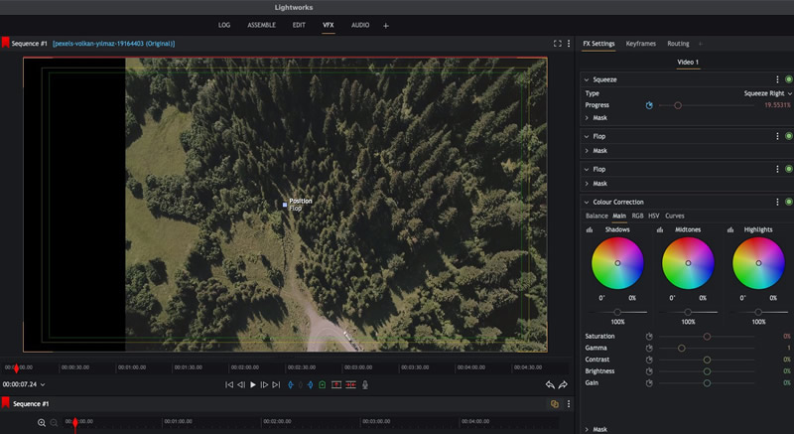Toggle keyframing for Saturation
This screenshot has width=794, height=434.
tap(649, 337)
